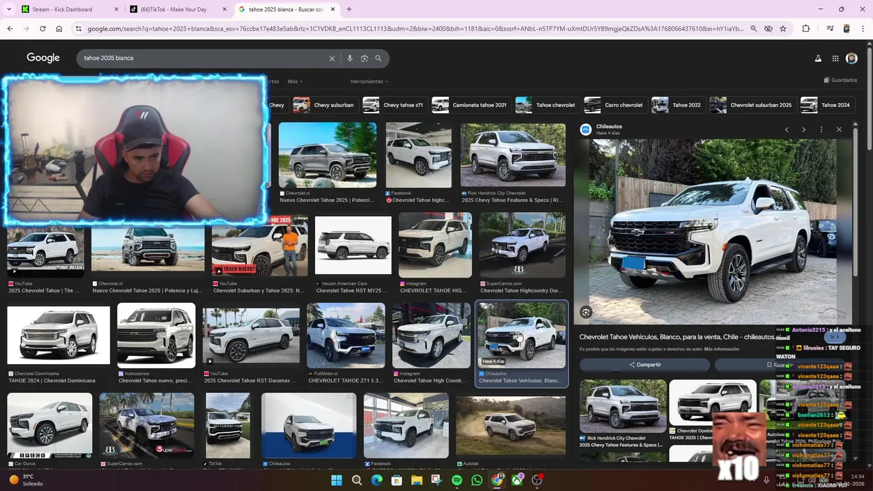Open Autocosmos Chevrolet Tahoe nuevo thumbnail
The height and width of the screenshot is (491, 873).
coord(156,336)
